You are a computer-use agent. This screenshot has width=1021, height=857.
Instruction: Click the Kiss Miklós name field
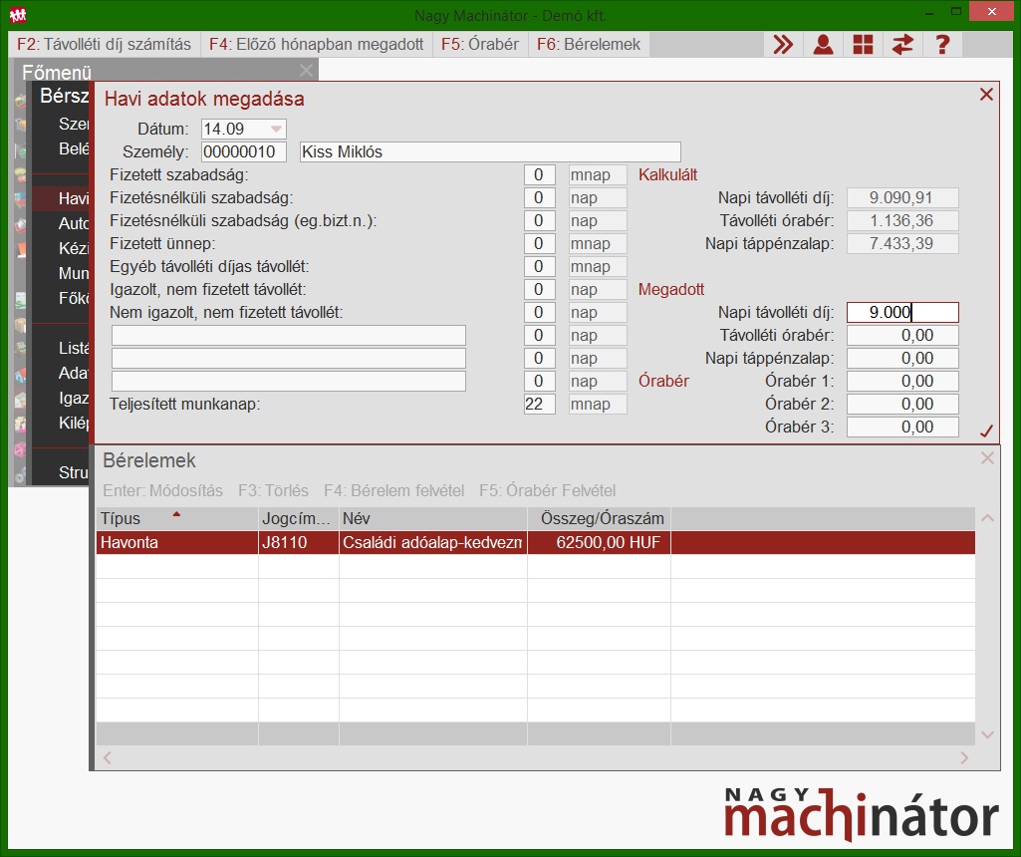(x=490, y=151)
